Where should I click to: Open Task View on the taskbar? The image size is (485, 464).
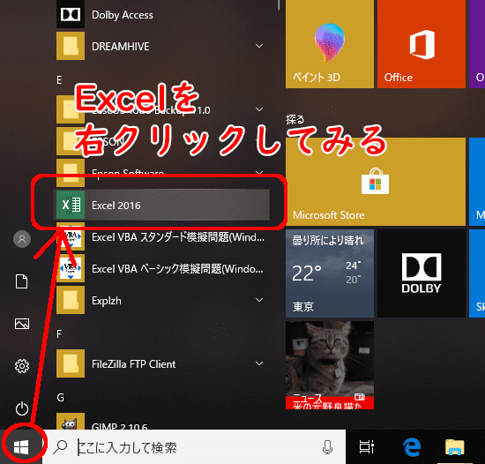[366, 447]
